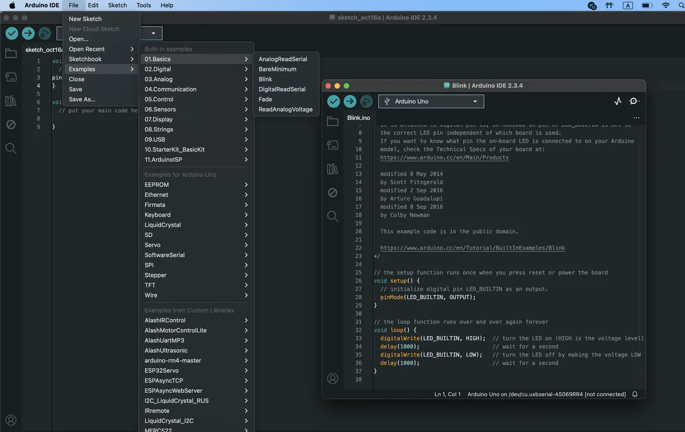Switch to the Blink.ino editor tab

(358, 118)
